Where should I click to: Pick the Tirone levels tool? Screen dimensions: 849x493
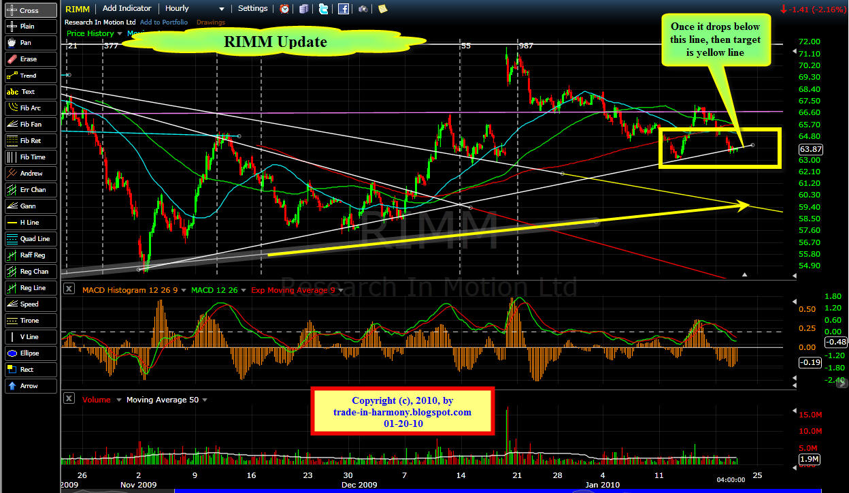click(30, 321)
